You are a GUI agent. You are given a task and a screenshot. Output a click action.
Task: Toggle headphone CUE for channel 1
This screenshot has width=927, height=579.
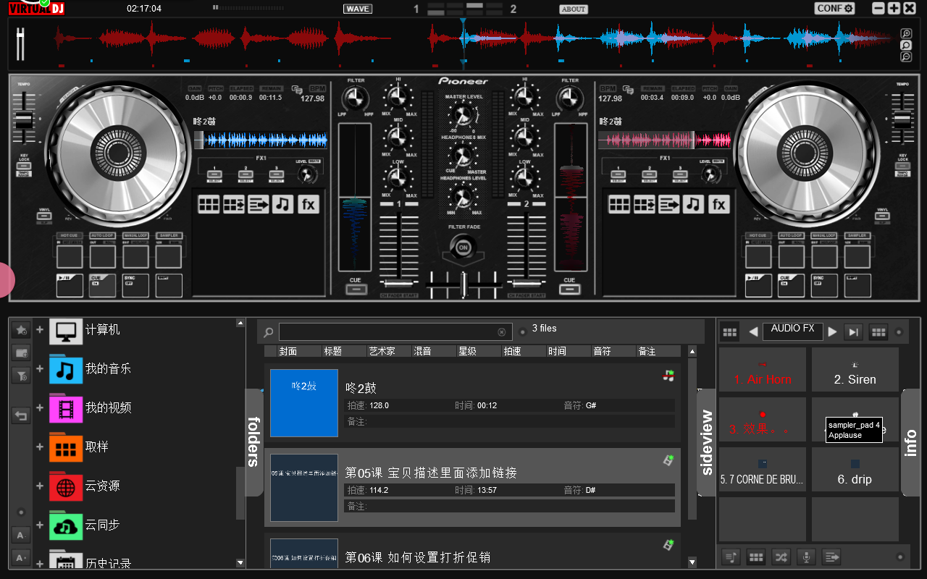356,289
